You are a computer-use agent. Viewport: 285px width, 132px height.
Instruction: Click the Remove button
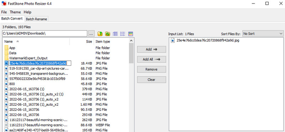point(151,70)
